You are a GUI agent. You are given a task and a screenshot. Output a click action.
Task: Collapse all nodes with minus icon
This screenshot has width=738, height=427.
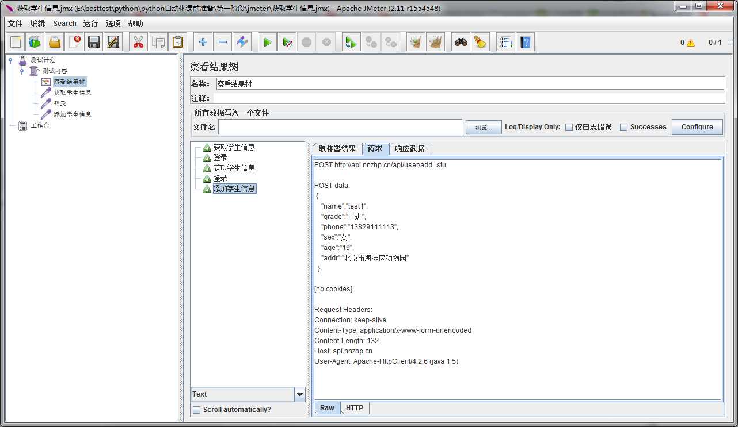223,42
